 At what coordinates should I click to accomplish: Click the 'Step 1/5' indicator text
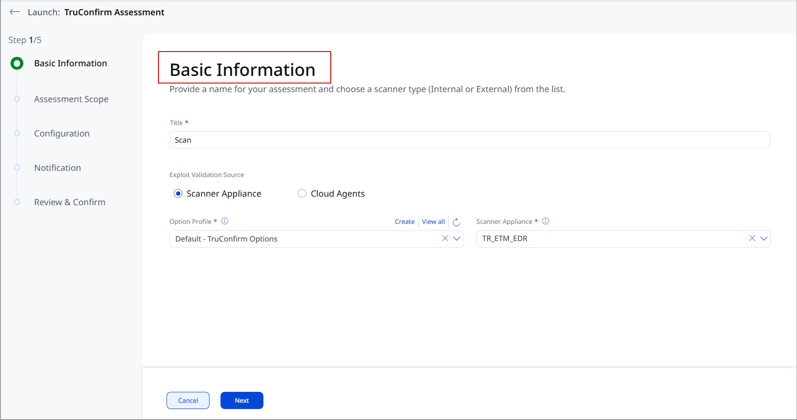point(25,40)
